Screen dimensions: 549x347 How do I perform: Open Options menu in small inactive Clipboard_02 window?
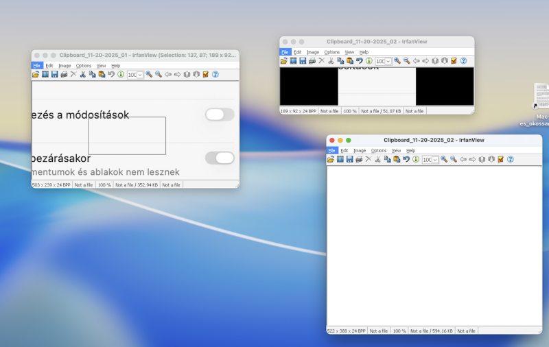coord(332,52)
